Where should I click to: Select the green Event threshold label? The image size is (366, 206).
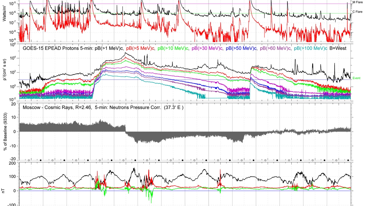[x=356, y=78]
